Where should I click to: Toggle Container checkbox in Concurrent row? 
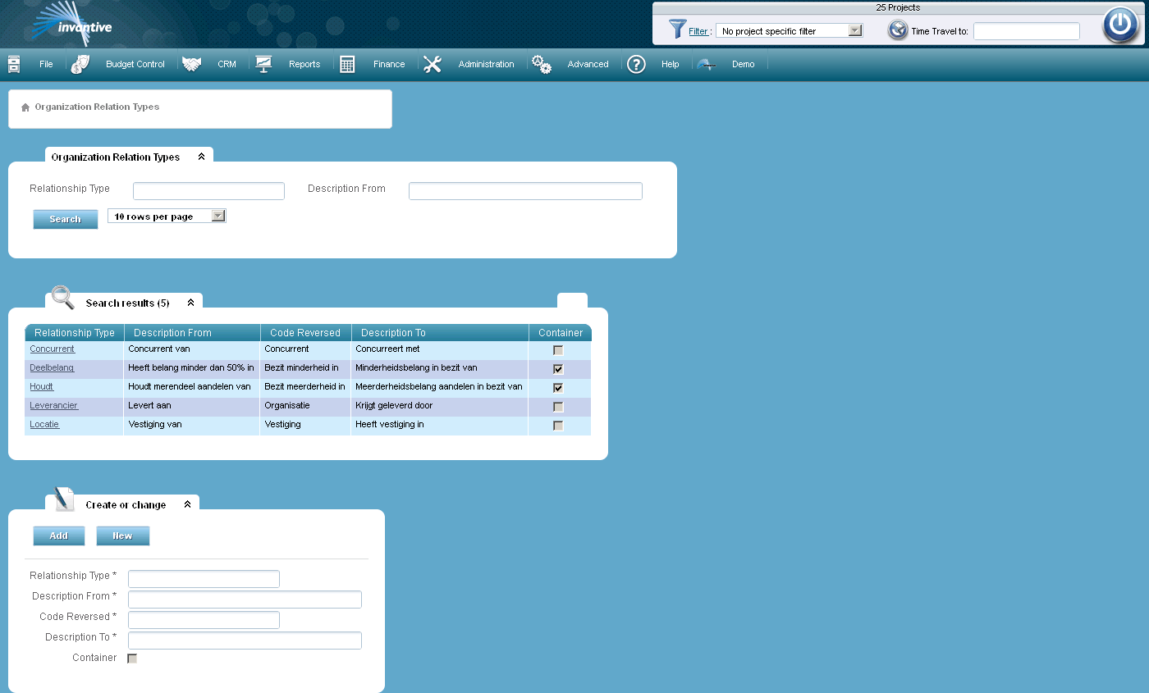pos(558,350)
